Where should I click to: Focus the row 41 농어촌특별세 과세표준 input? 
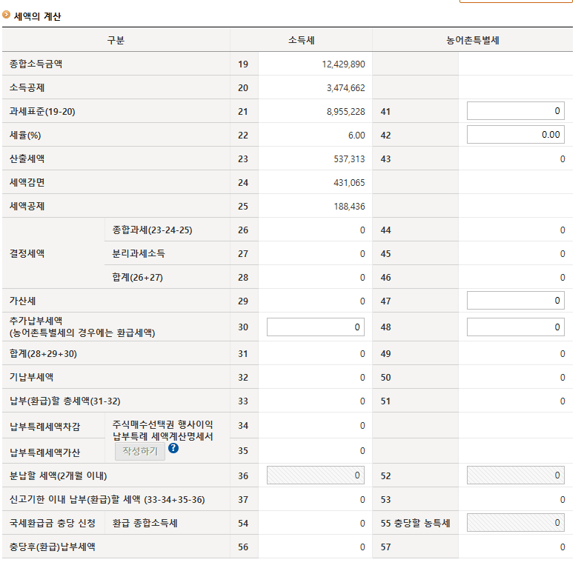515,111
